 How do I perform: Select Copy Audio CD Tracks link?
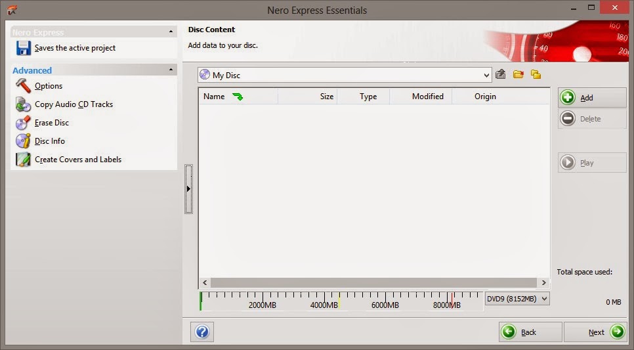74,104
